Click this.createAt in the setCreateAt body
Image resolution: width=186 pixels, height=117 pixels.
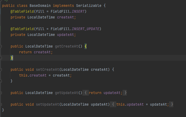tap(33, 75)
